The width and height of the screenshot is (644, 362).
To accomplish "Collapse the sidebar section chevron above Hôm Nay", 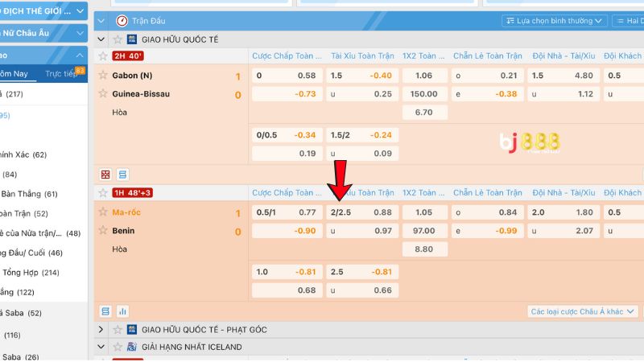I will click(x=80, y=56).
